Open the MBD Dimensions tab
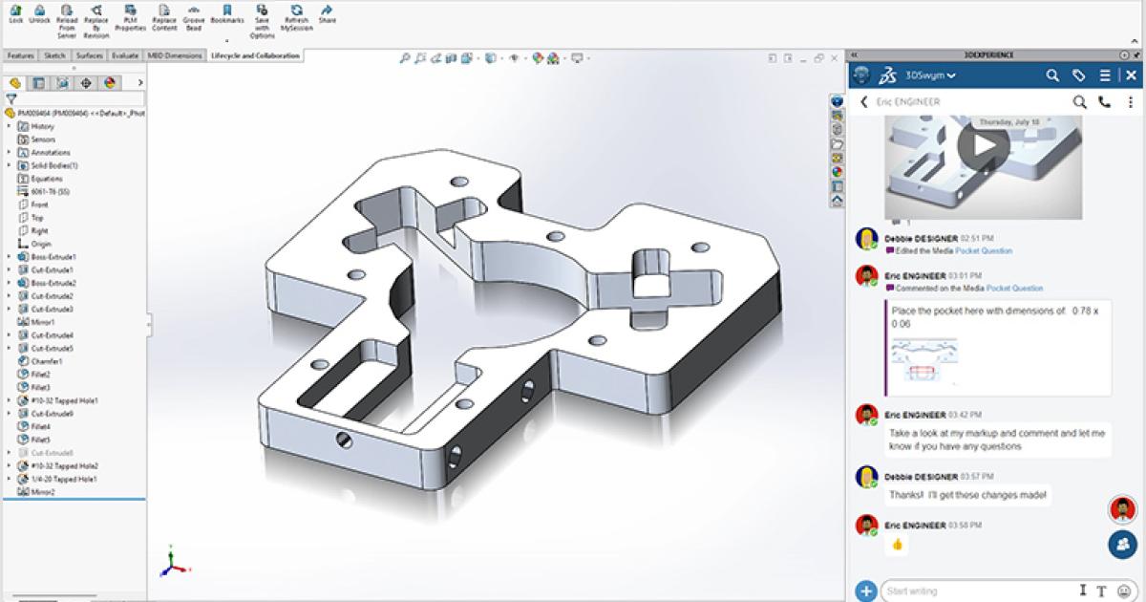The image size is (1146, 602). pos(175,55)
